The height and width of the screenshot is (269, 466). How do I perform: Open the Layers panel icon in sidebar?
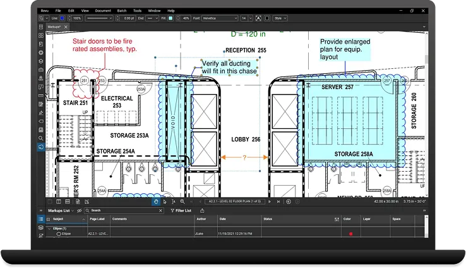click(41, 61)
